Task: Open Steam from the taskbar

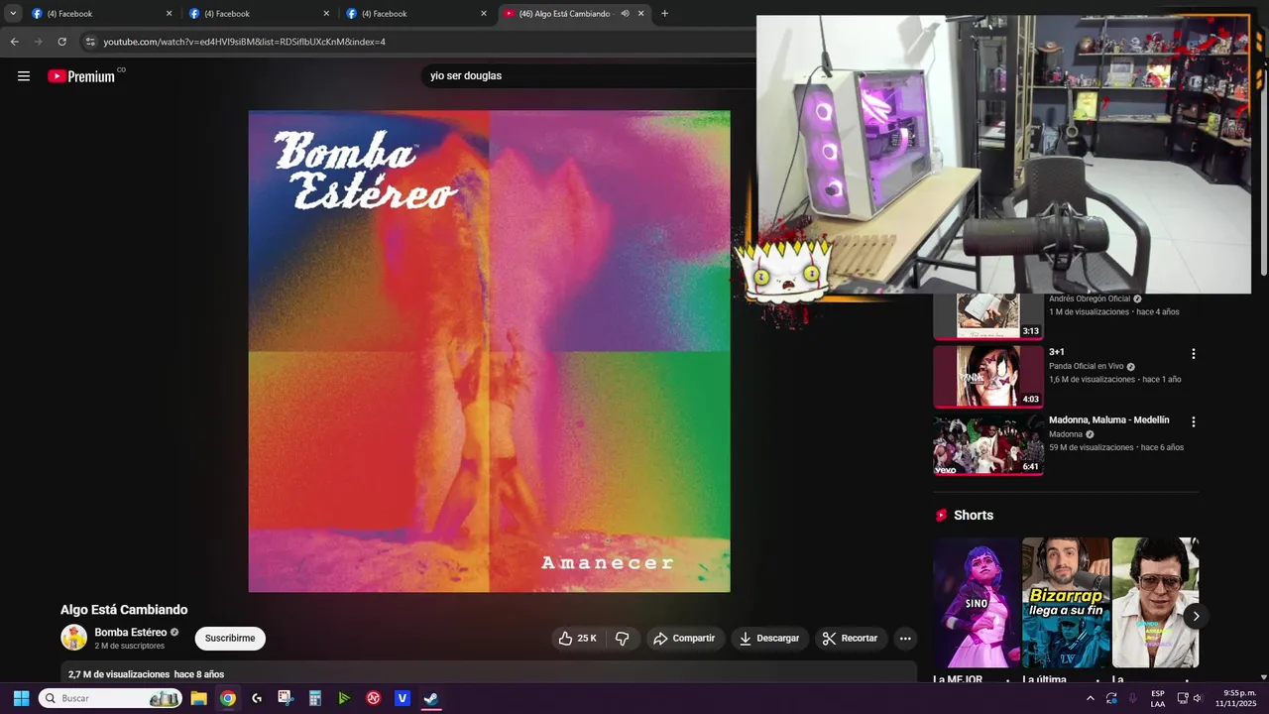Action: [431, 698]
